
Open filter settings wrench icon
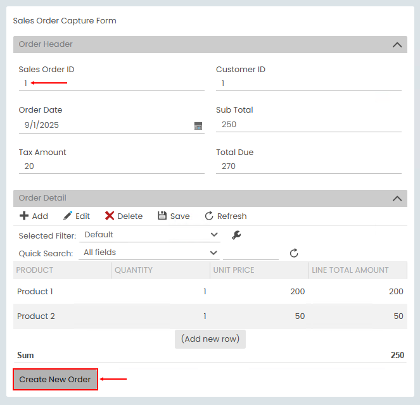click(x=236, y=235)
